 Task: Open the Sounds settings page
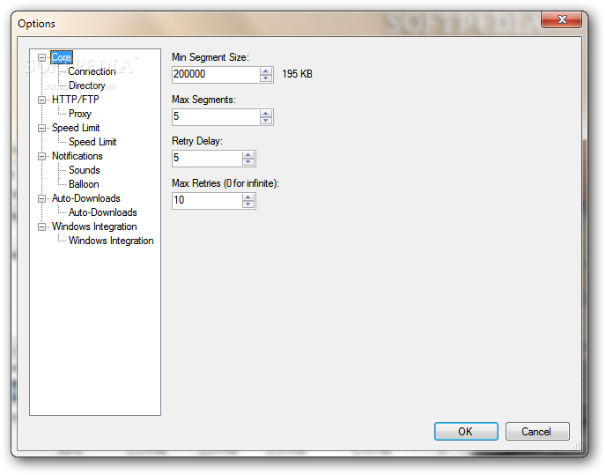click(85, 170)
